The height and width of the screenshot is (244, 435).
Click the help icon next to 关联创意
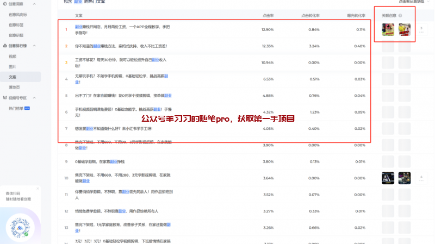coord(400,15)
